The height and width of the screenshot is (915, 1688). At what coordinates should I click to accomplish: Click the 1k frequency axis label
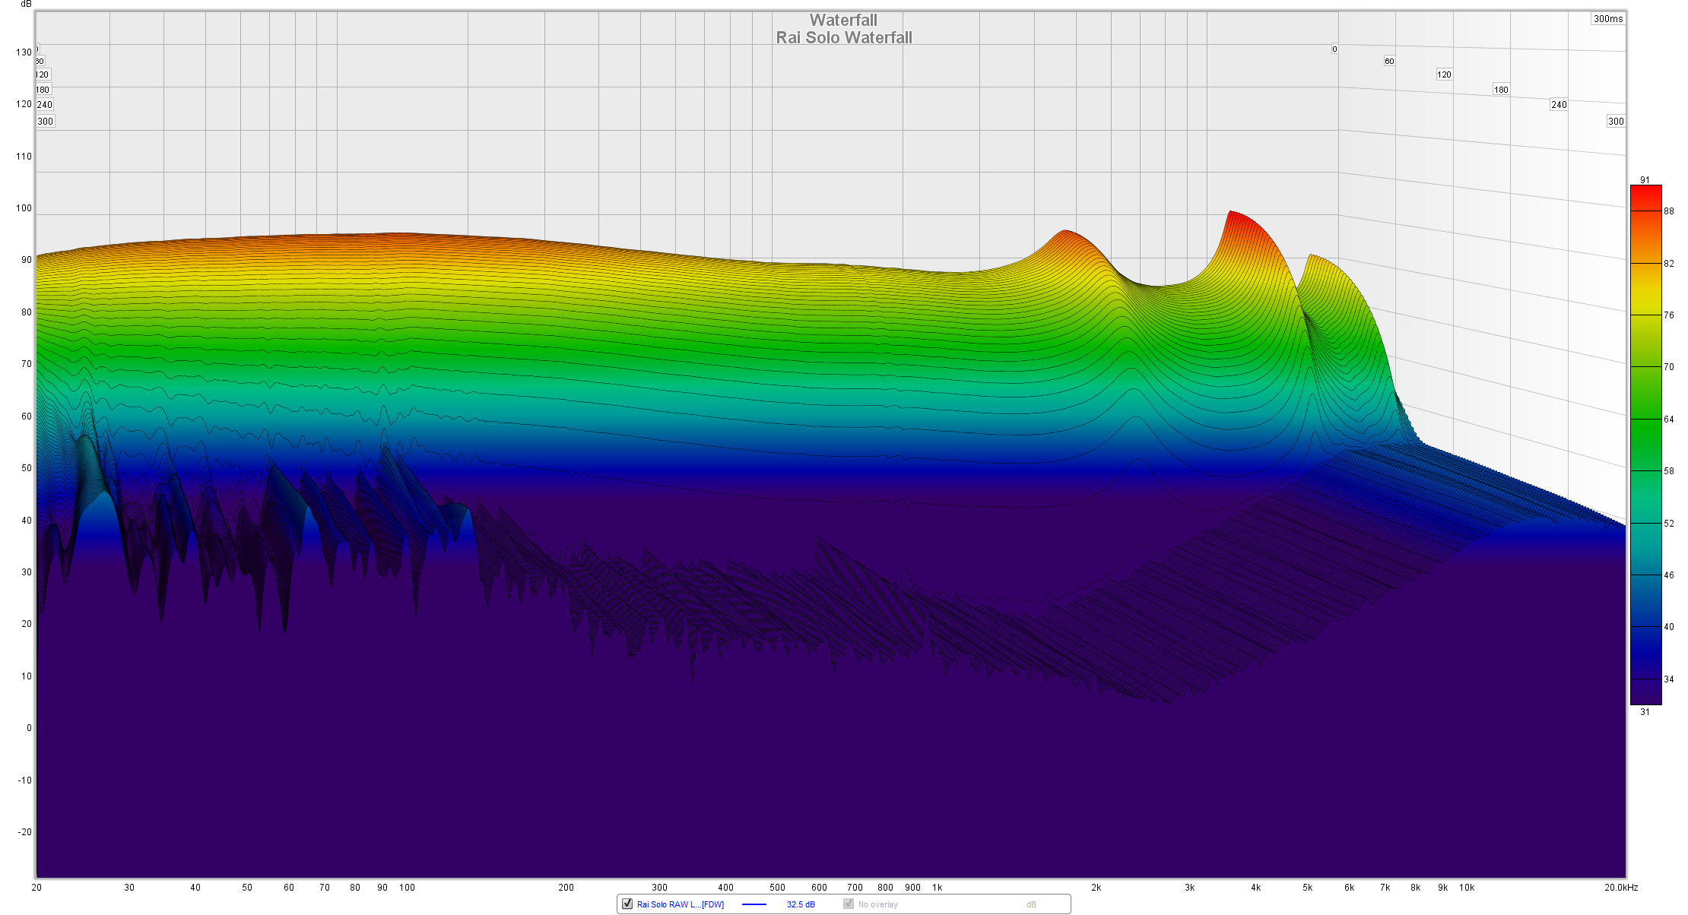tap(937, 887)
